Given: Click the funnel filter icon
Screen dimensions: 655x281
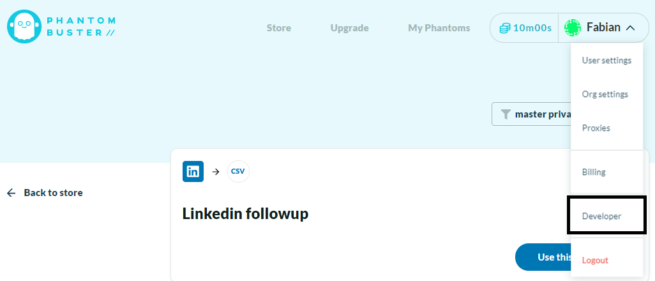Looking at the screenshot, I should (x=506, y=114).
